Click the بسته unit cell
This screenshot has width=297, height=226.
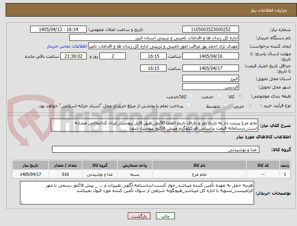135,174
